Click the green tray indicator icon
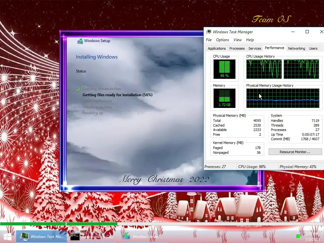Screen dimensions: 324x243 point(298,236)
